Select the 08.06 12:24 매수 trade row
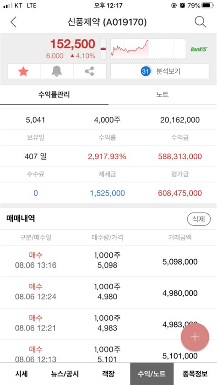Image resolution: width=217 pixels, height=385 pixels. click(108, 293)
